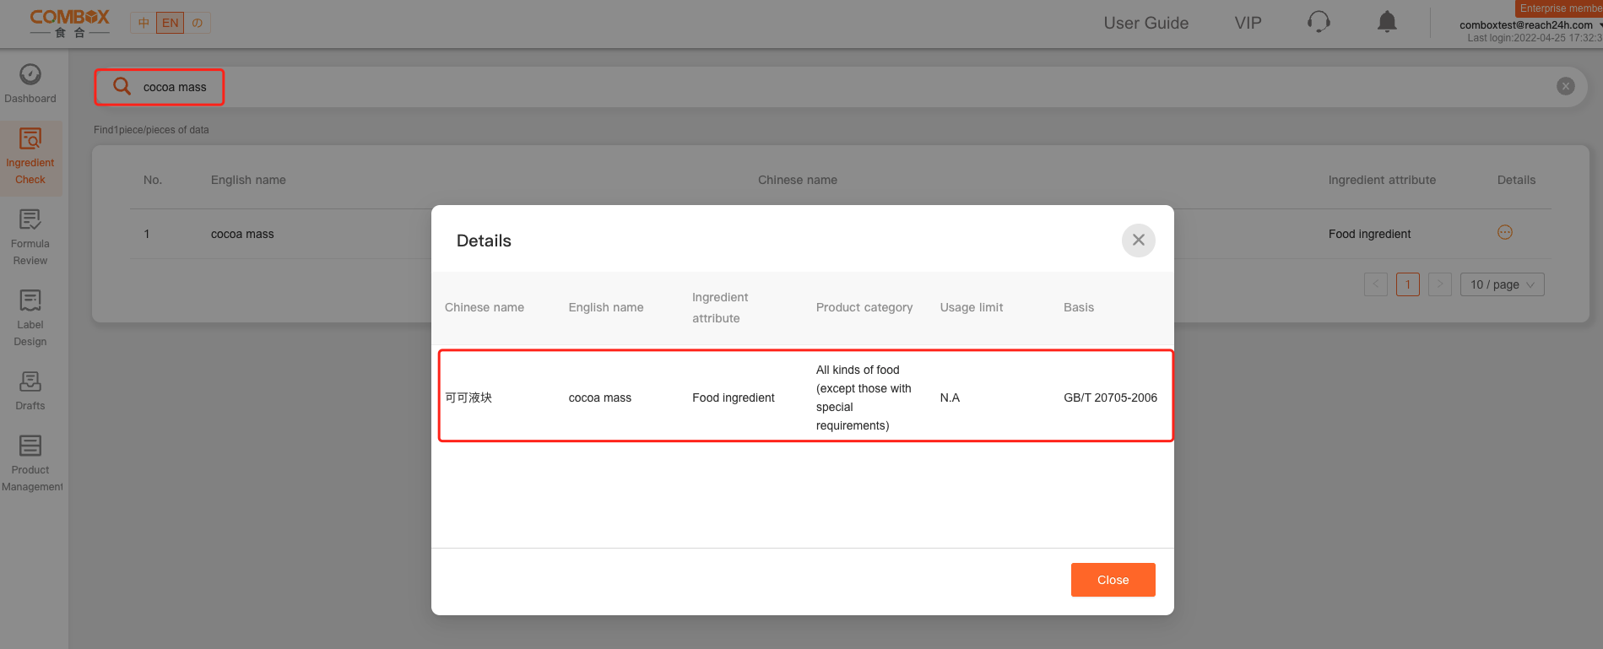This screenshot has width=1603, height=649.
Task: Click the ComBox logo
Action: pyautogui.click(x=70, y=23)
